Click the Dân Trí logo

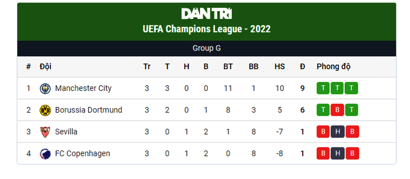tap(207, 14)
